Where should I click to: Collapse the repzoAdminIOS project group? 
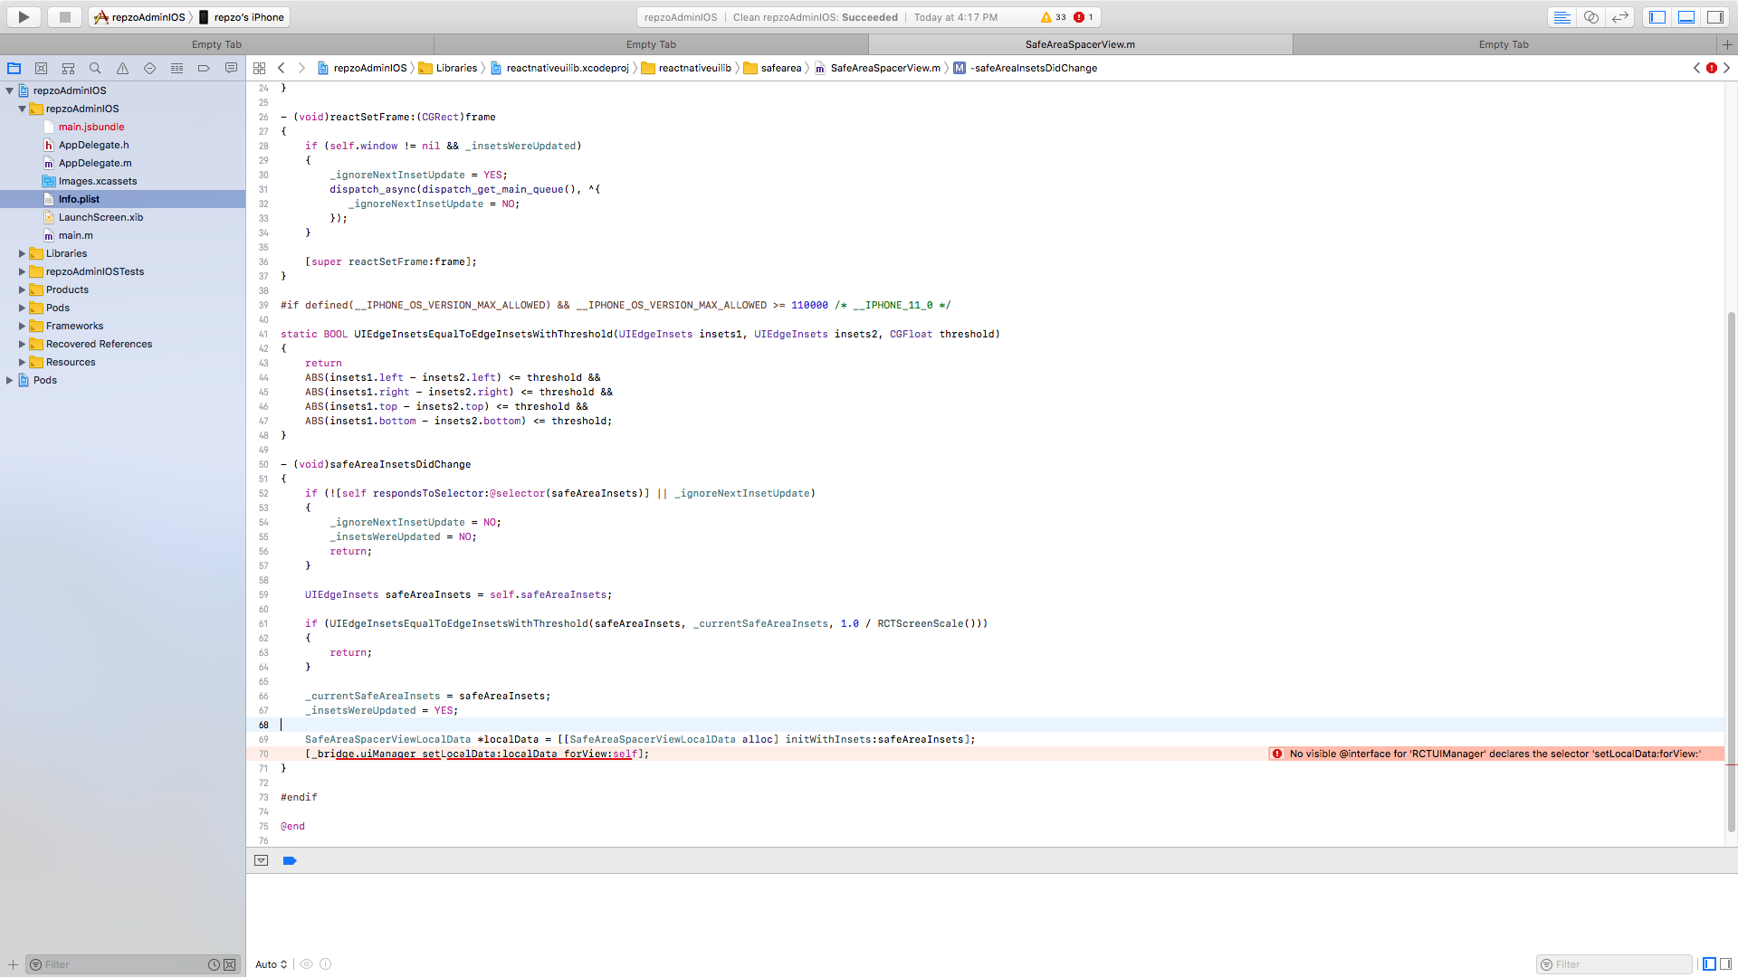(x=9, y=90)
